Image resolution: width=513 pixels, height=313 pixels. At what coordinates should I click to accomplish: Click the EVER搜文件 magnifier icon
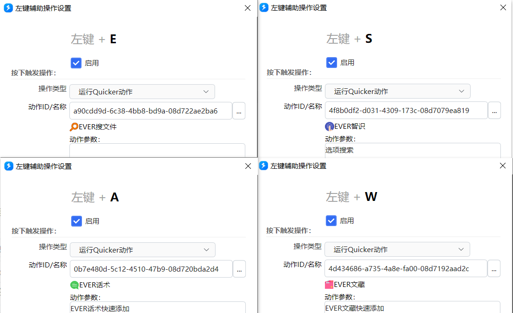point(74,127)
